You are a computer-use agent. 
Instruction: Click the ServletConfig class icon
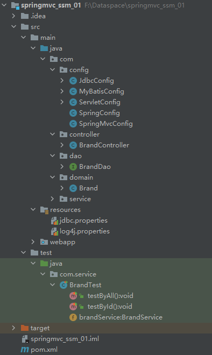73,102
